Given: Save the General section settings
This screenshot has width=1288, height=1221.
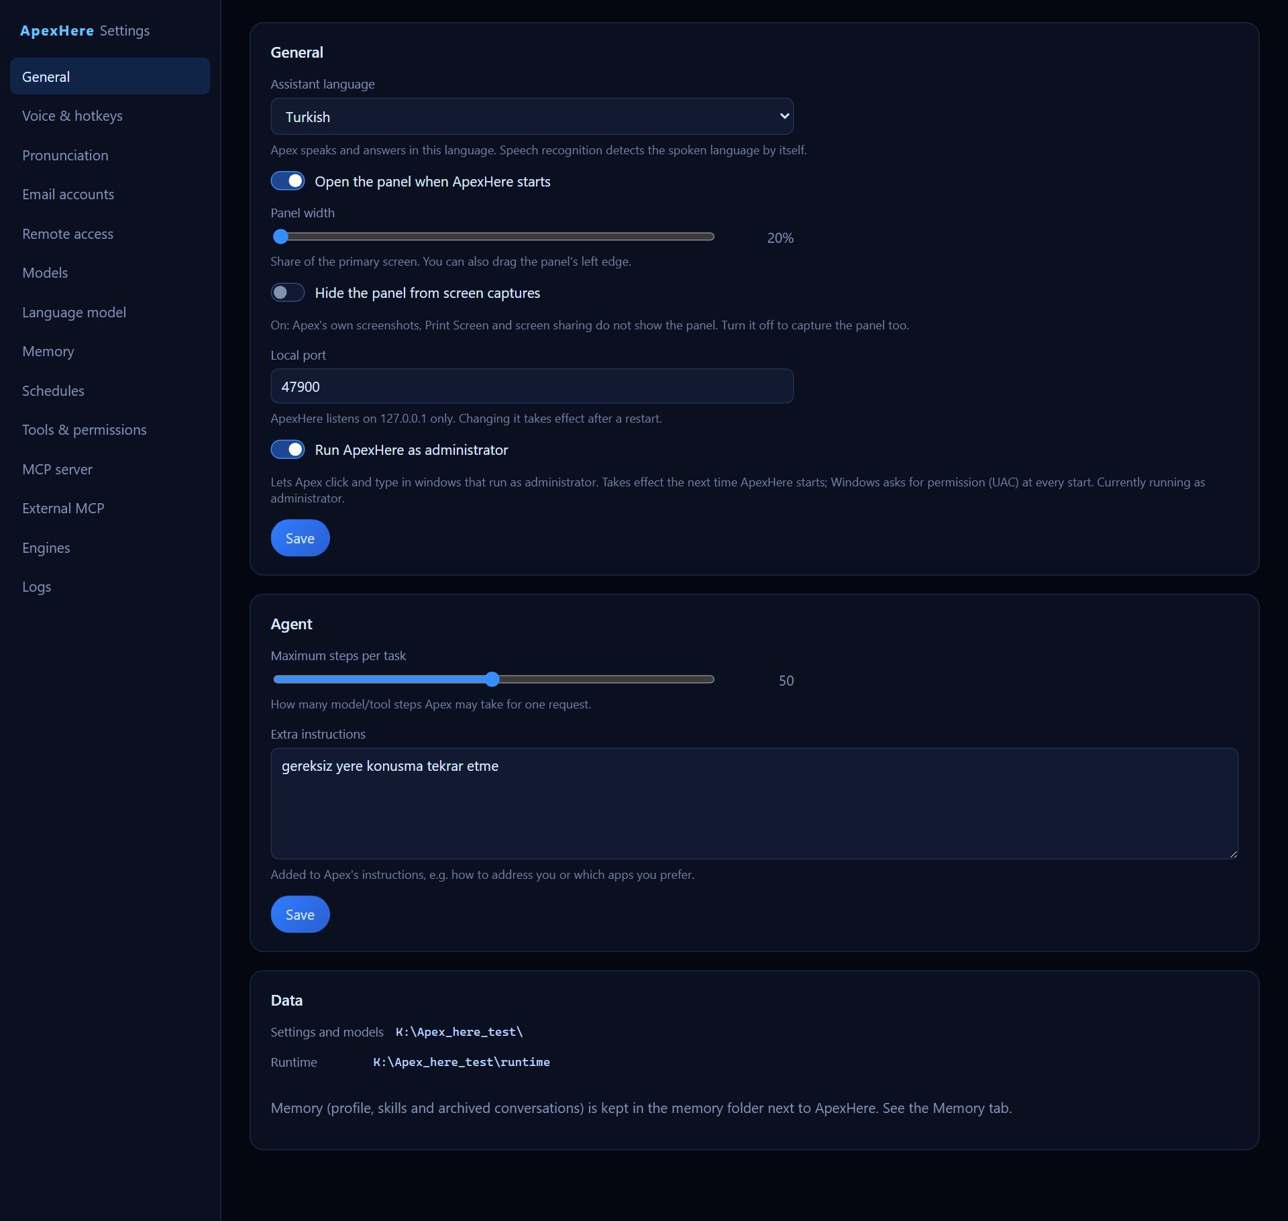Looking at the screenshot, I should 300,538.
